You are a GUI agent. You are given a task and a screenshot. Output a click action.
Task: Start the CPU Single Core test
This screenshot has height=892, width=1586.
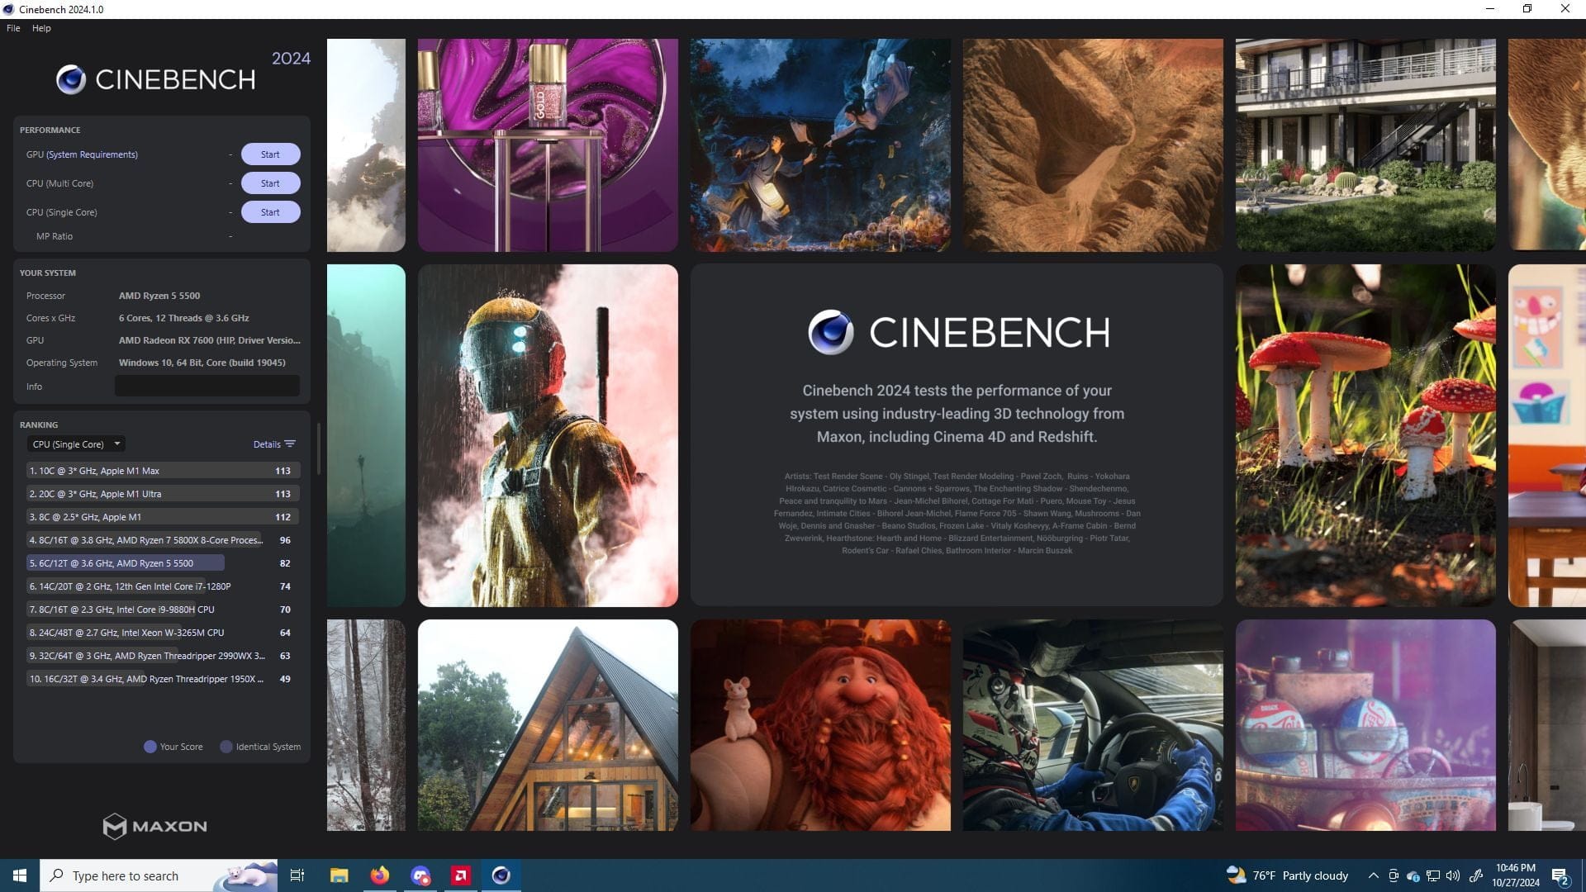click(x=270, y=212)
